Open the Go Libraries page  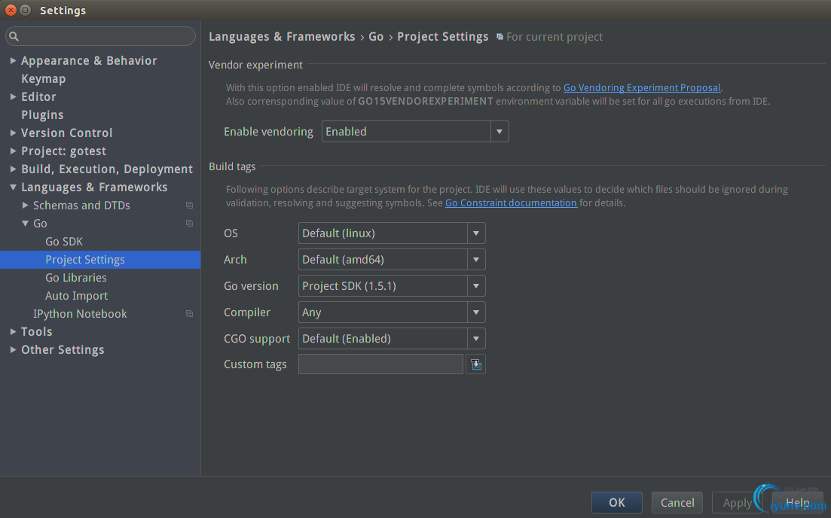coord(76,278)
